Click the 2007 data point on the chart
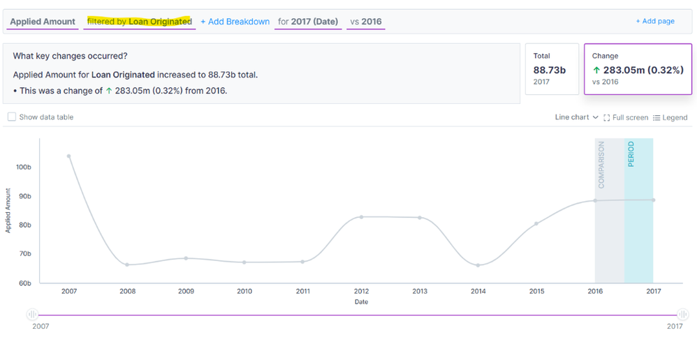 pyautogui.click(x=68, y=156)
